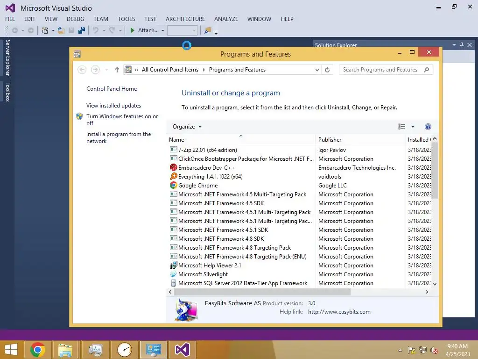Toggle Auto Hide pin on Solution Explorer
Viewport: 478px width, 359px height.
tap(462, 45)
